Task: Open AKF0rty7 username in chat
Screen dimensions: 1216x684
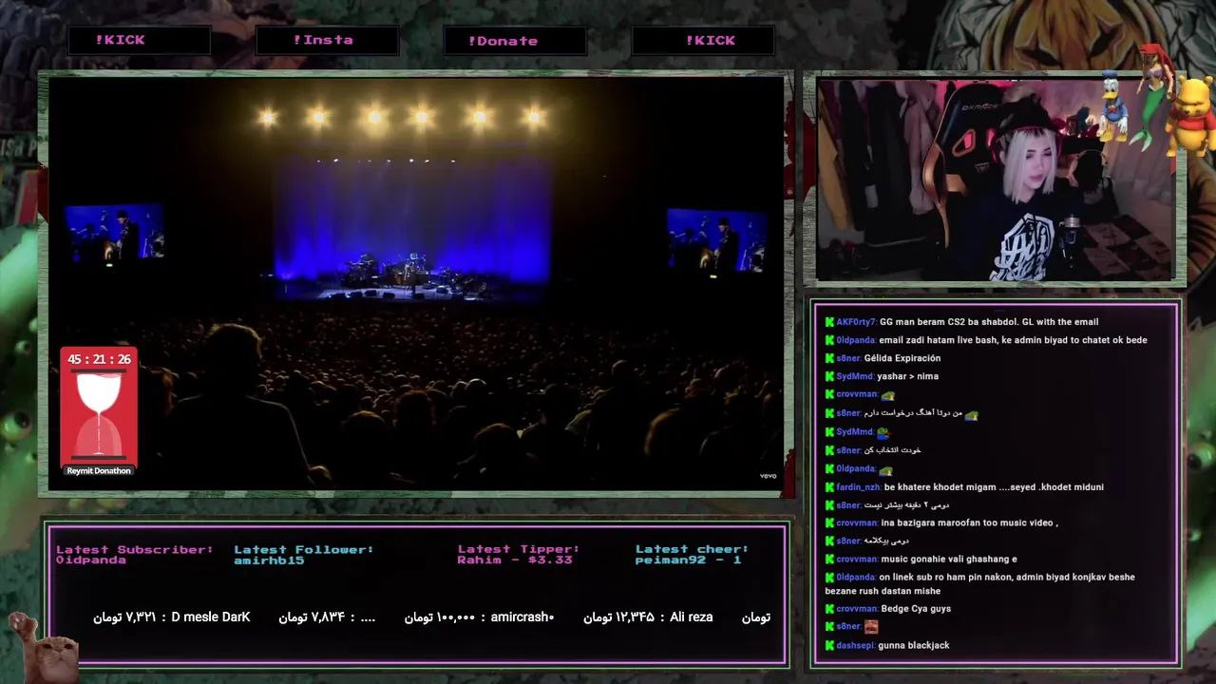Action: 856,322
